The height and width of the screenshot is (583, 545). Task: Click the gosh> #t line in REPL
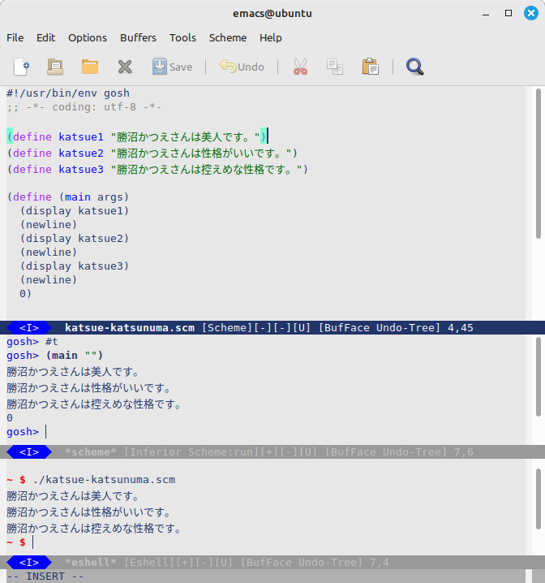point(32,342)
